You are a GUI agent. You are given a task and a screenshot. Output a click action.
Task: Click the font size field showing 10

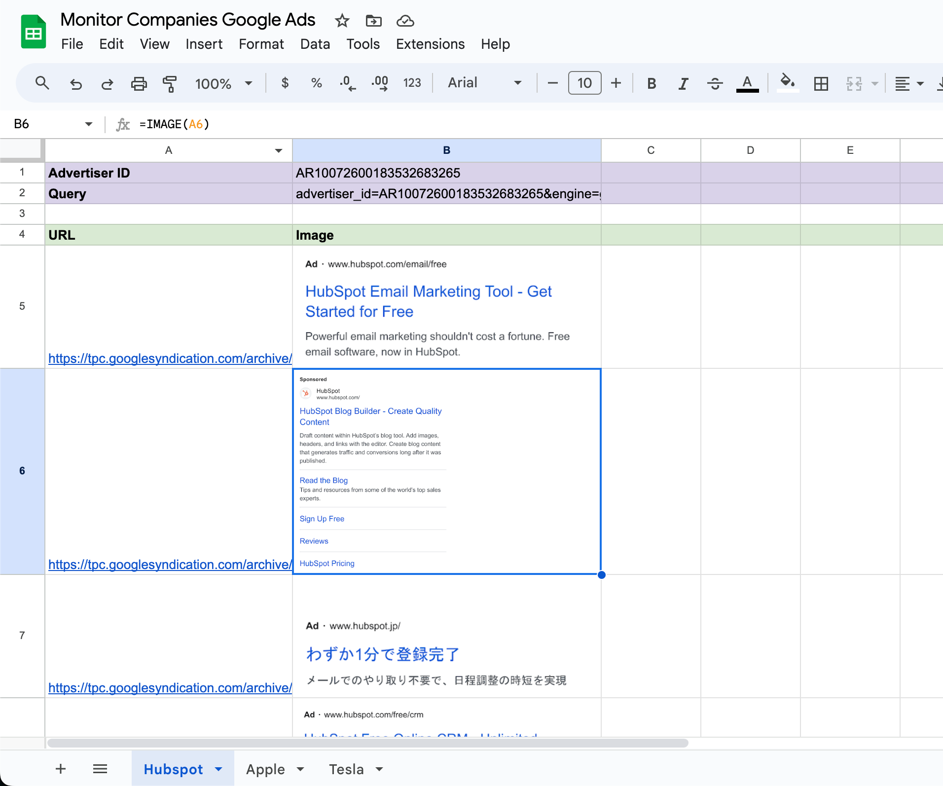point(584,83)
